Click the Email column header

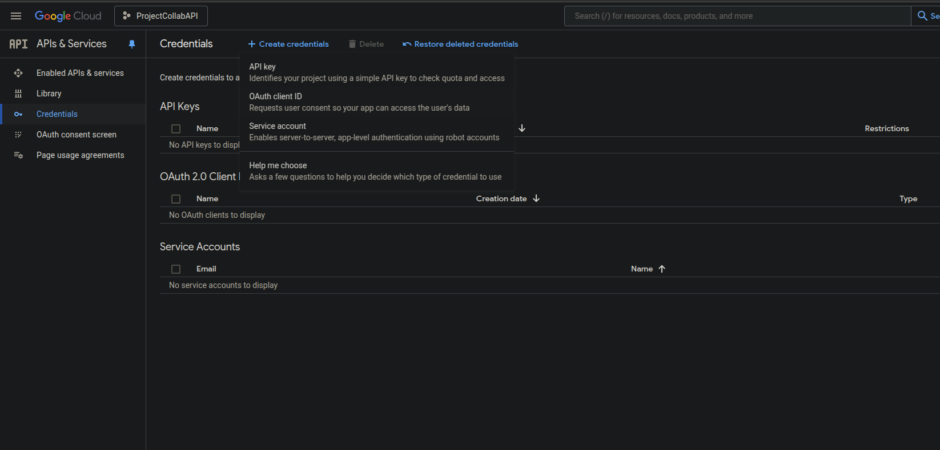206,269
